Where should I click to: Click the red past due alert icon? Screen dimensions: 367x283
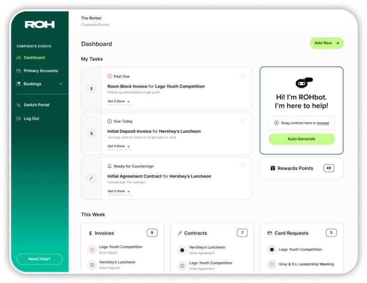pos(109,76)
